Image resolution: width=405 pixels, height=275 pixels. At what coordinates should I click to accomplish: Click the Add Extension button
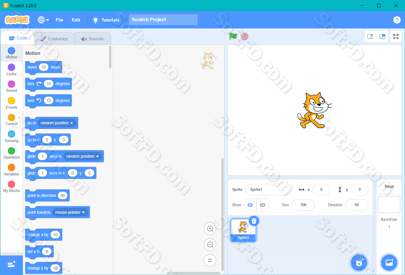pyautogui.click(x=12, y=265)
